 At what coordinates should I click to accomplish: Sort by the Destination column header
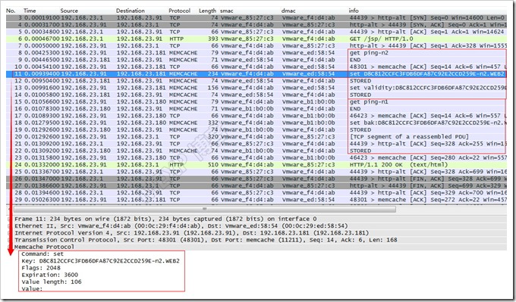tap(131, 11)
